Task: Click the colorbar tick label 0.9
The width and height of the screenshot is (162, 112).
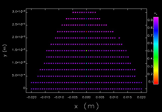Action: 150,20
